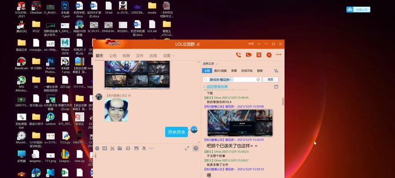
Task: Open the 相册 tab
Action: pyautogui.click(x=126, y=56)
